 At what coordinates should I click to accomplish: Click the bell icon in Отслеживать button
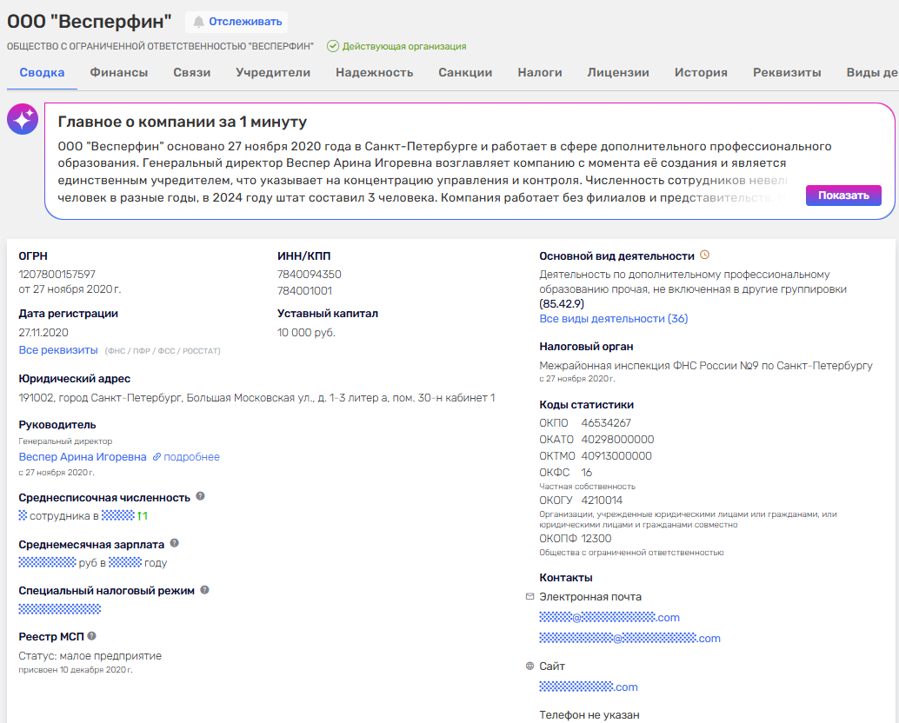199,22
